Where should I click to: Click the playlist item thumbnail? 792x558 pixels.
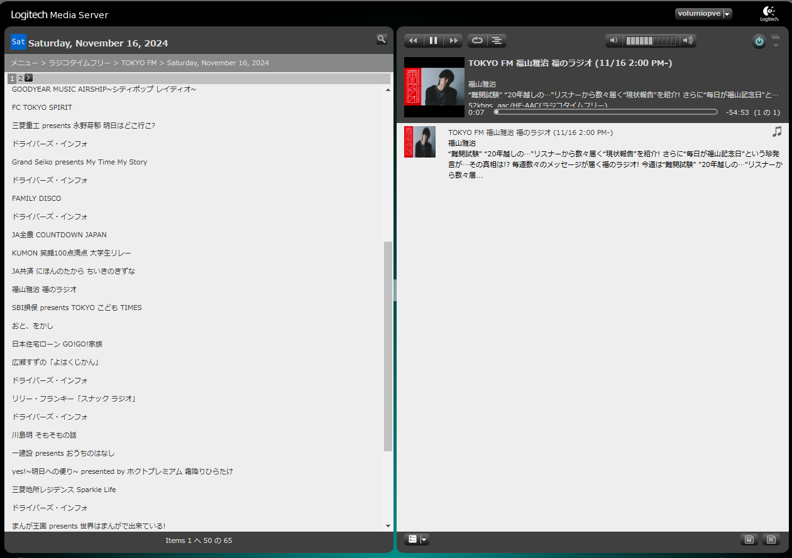tap(420, 142)
